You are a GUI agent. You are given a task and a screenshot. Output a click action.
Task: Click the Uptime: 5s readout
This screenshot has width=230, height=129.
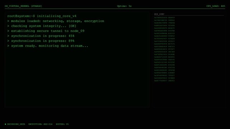[124, 6]
